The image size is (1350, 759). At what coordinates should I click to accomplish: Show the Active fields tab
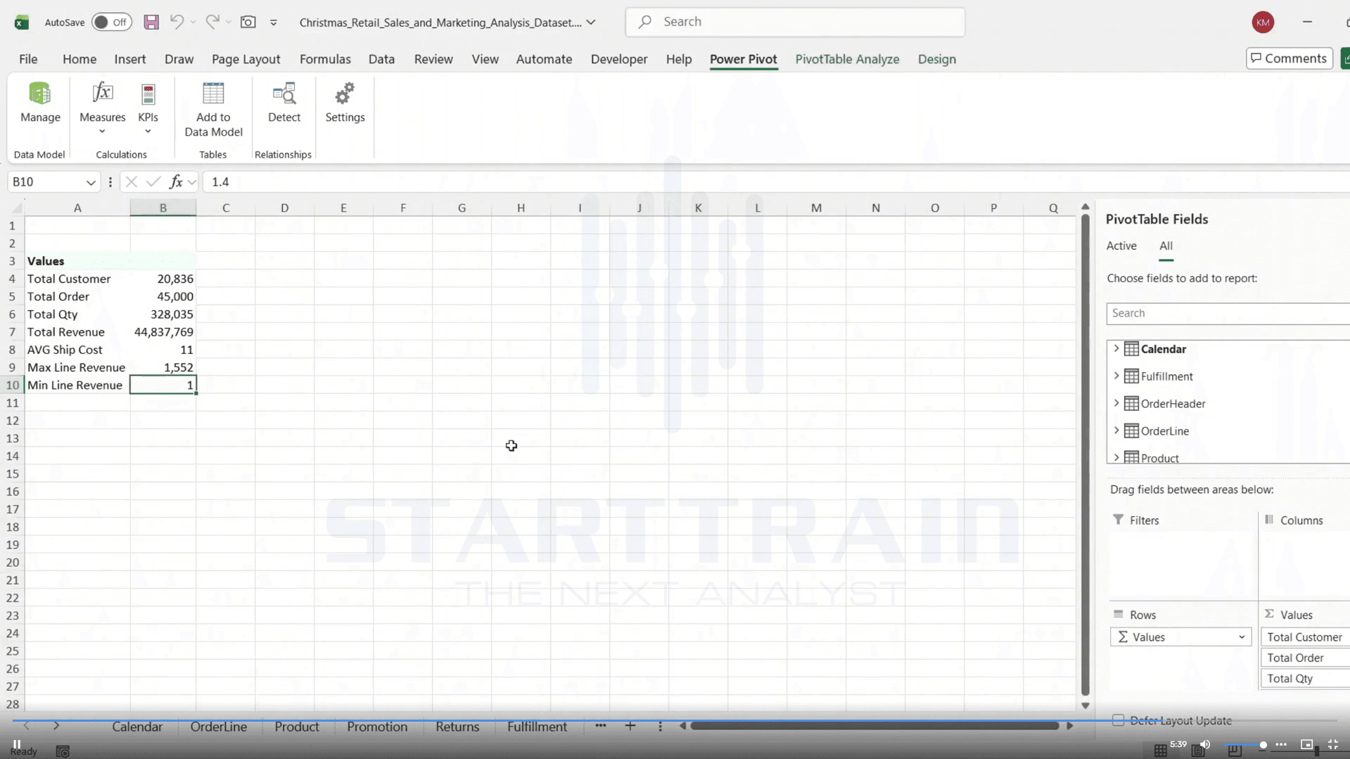[x=1121, y=245]
